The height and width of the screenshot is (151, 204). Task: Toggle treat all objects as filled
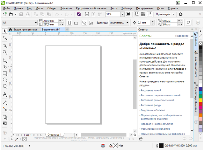coord(188,23)
